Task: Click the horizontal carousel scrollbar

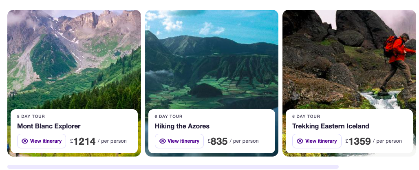Action: 173,167
